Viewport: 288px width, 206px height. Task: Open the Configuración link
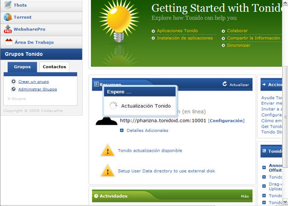(x=226, y=121)
